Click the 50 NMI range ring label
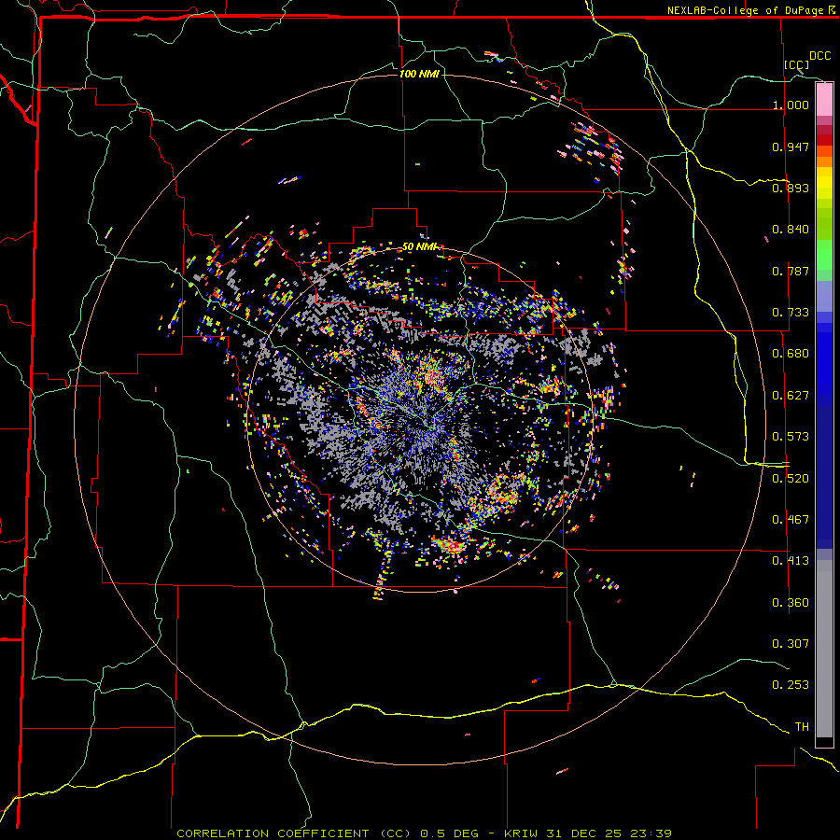840x840 pixels. (419, 246)
